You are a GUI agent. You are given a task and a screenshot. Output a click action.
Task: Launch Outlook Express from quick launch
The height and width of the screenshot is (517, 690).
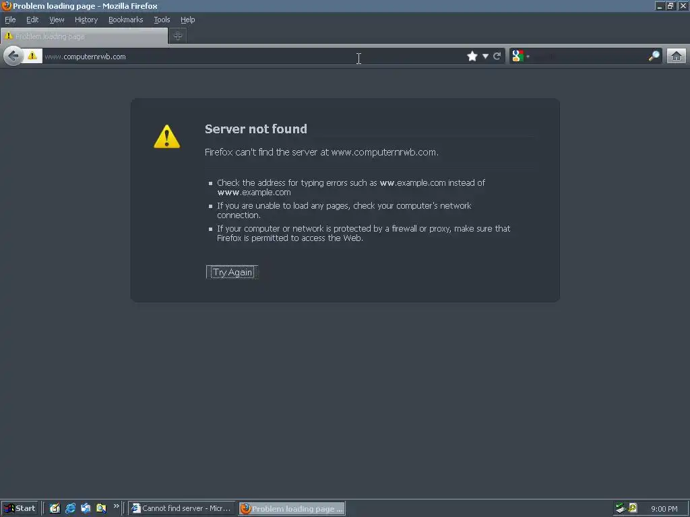pyautogui.click(x=86, y=509)
